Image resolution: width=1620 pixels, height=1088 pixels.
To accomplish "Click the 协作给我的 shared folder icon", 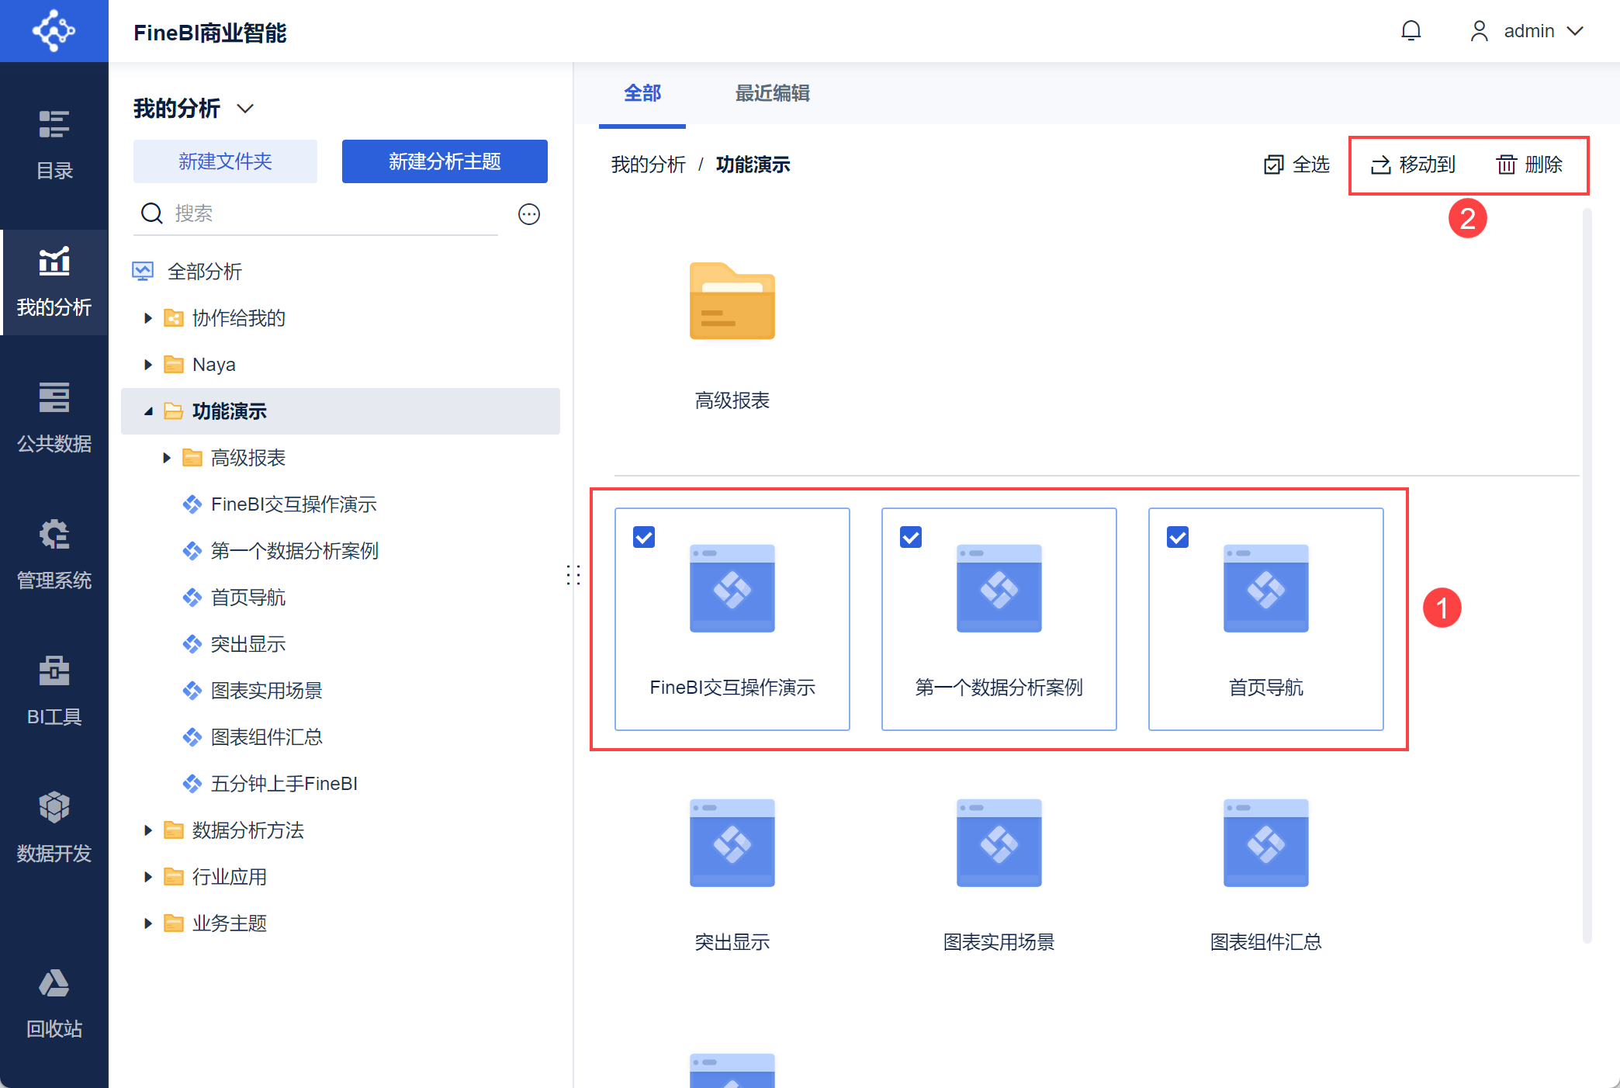I will (x=174, y=318).
